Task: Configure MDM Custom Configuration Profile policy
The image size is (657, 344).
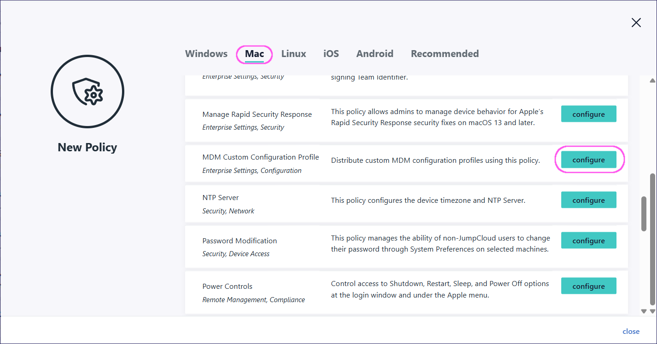Action: click(x=588, y=160)
